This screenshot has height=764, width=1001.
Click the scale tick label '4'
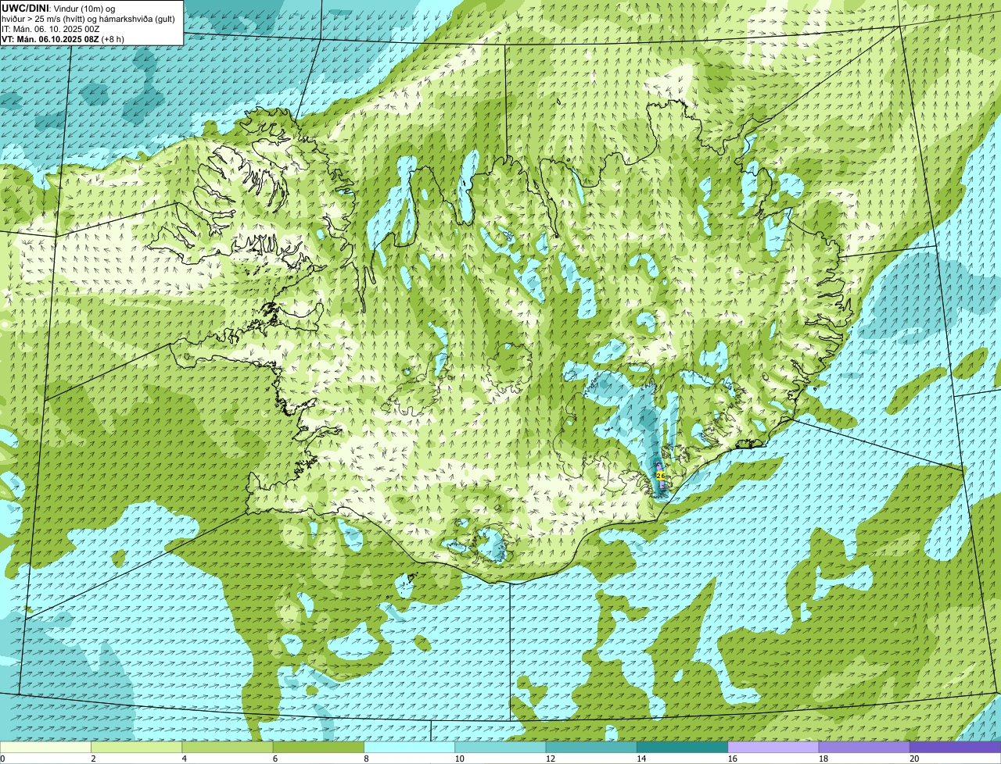184,759
